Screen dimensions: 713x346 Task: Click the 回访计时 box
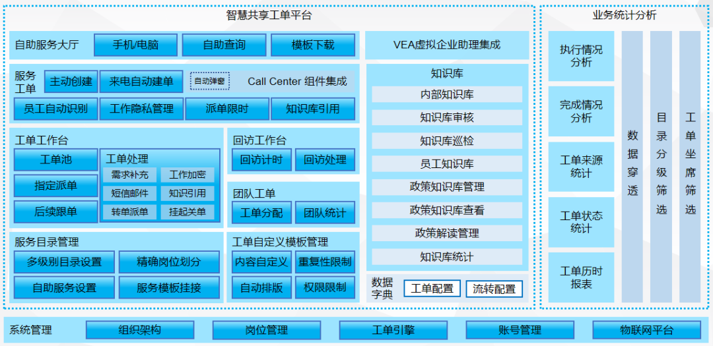(261, 160)
